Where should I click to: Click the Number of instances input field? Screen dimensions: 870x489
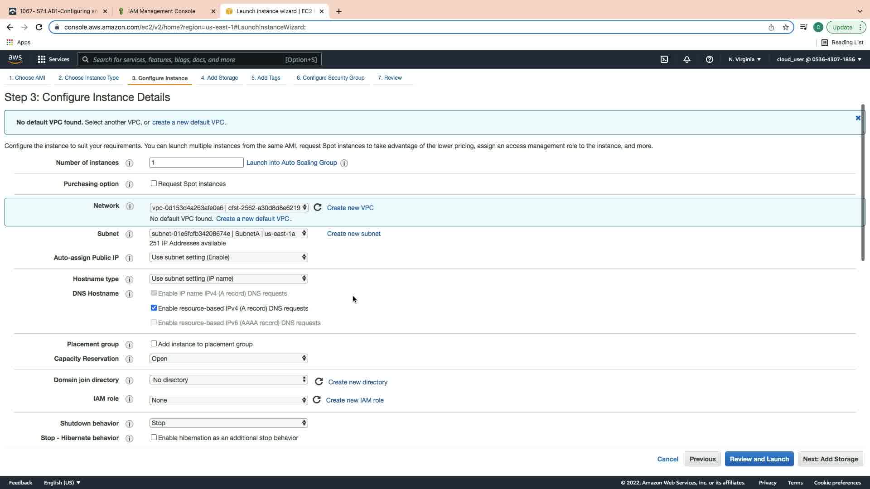pyautogui.click(x=196, y=163)
